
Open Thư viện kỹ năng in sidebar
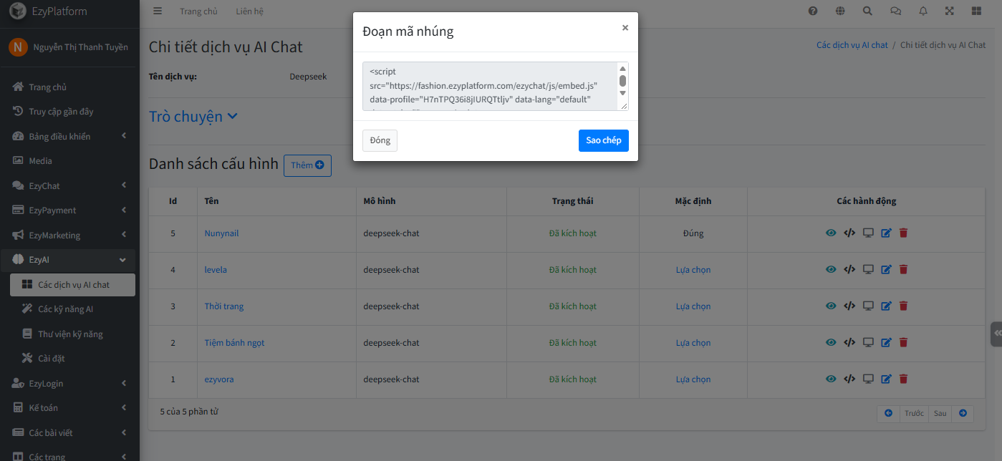72,334
